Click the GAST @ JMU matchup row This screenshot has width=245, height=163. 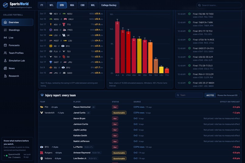pyautogui.click(x=71, y=62)
